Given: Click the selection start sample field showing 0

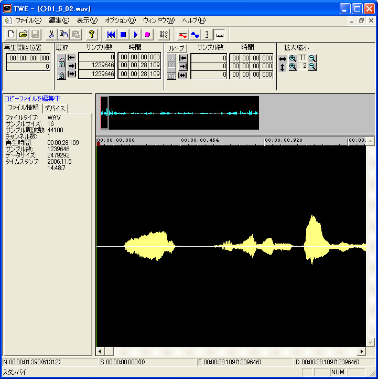Looking at the screenshot, I should 96,57.
